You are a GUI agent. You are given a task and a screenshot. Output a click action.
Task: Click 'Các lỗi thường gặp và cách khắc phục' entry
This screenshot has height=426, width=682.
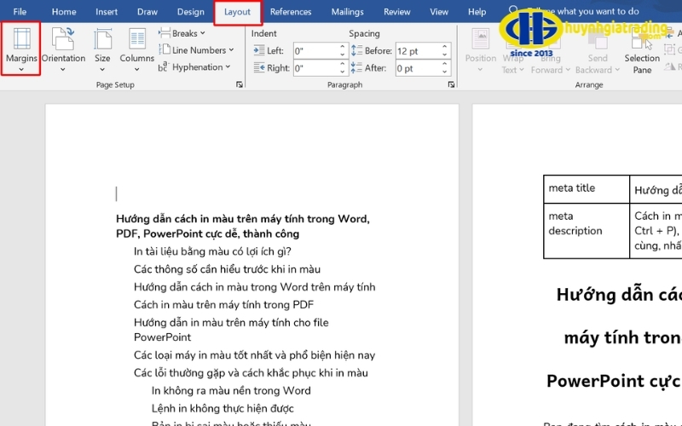[251, 373]
